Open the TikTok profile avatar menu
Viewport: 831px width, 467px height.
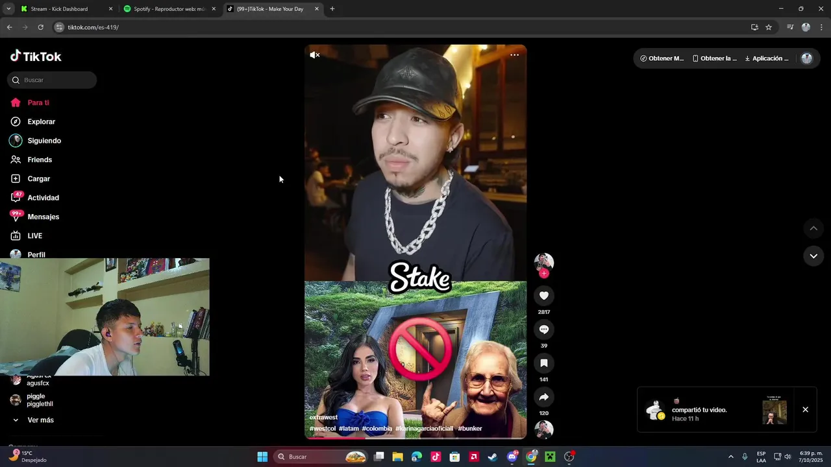click(807, 58)
